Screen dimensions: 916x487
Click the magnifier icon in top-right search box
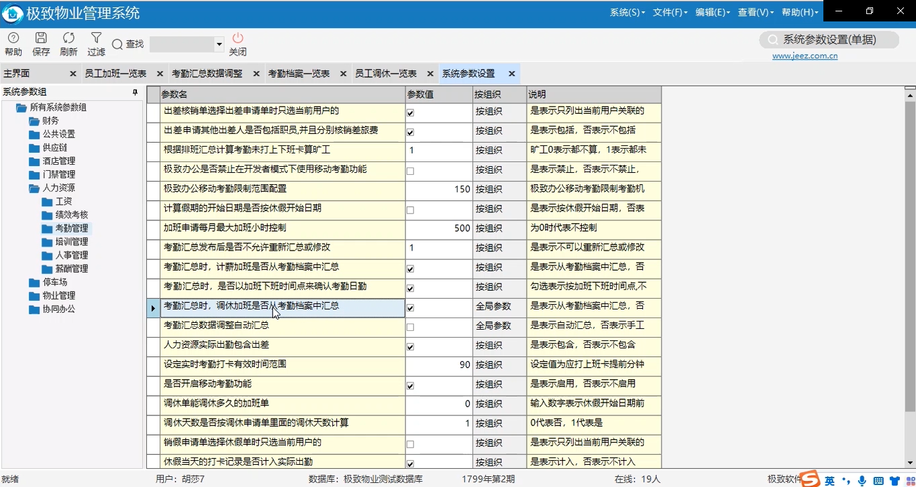point(773,40)
